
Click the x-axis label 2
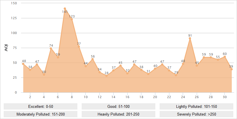(x=30, y=97)
